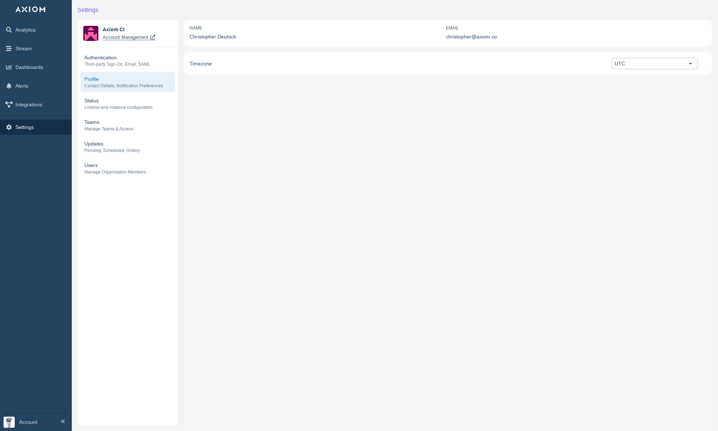
Task: Click the Account user avatar
Action: pyautogui.click(x=9, y=422)
